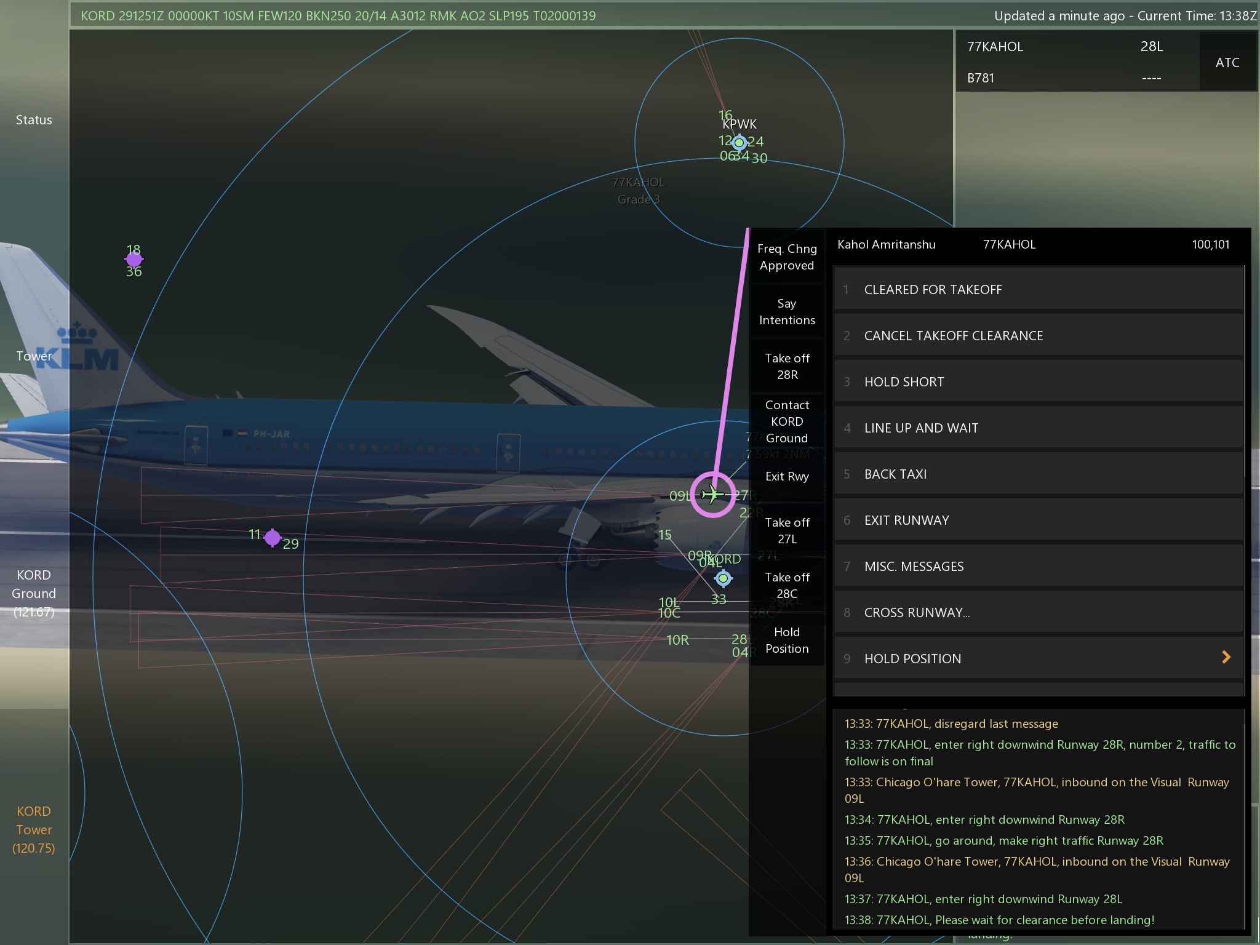Click Say Intentions quick command
1260x945 pixels.
pos(787,312)
